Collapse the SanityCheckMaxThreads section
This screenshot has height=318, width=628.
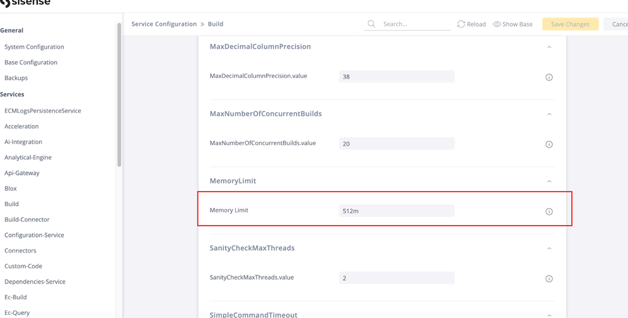549,249
